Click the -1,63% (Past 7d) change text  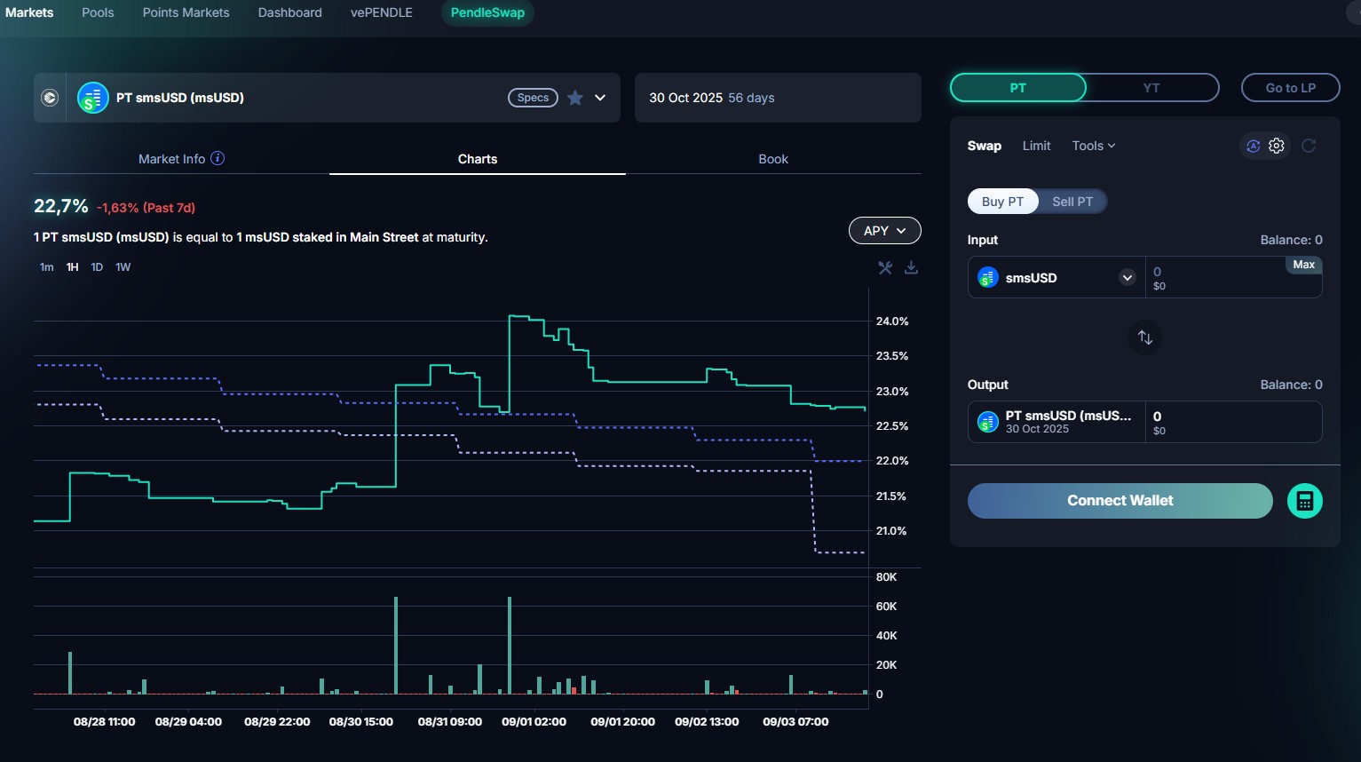(146, 208)
